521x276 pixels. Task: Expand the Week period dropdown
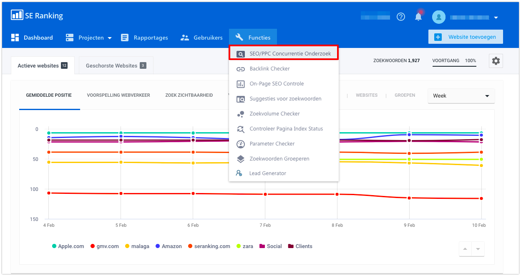(x=461, y=96)
